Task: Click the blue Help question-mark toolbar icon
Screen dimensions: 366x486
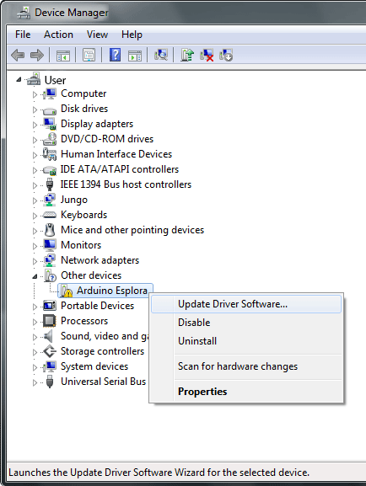Action: [116, 56]
